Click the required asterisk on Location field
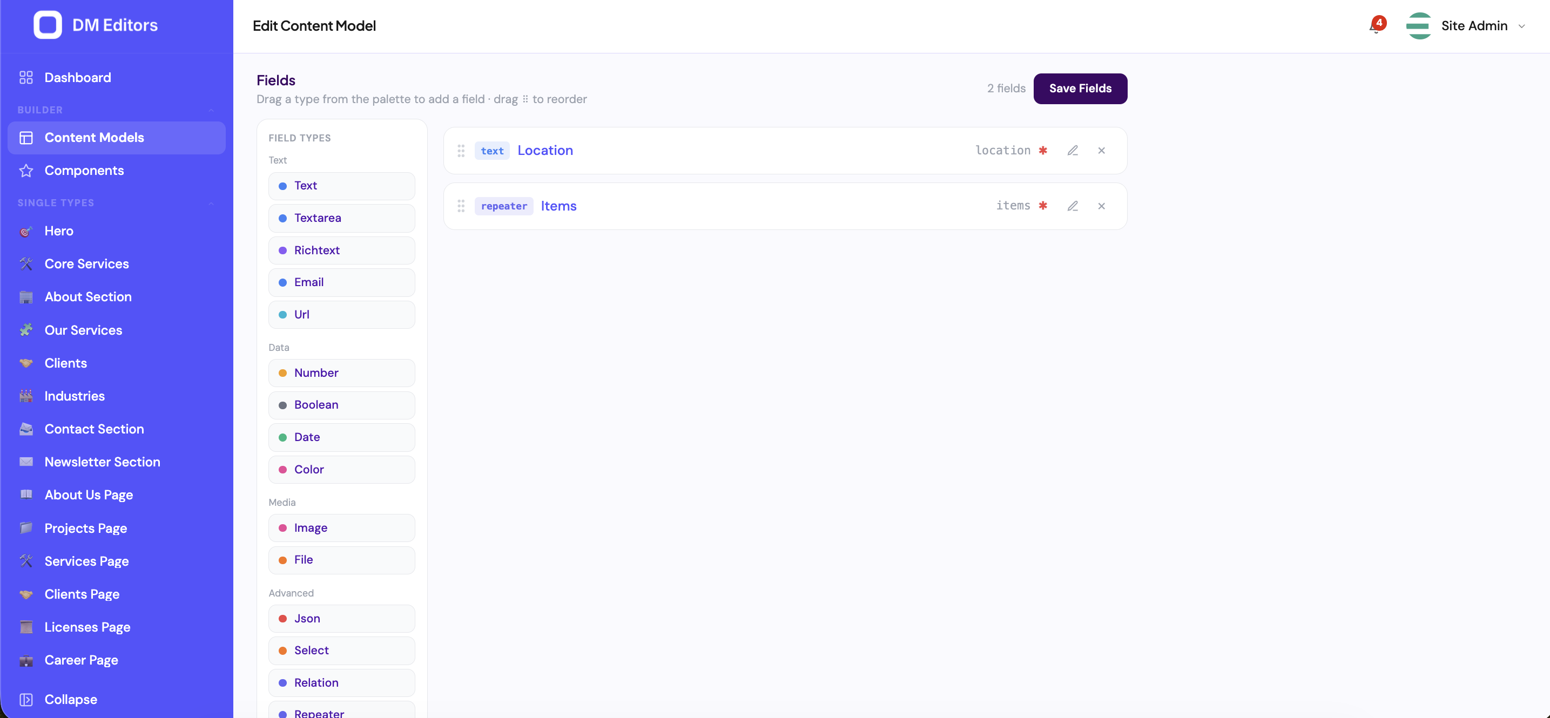 click(x=1043, y=150)
